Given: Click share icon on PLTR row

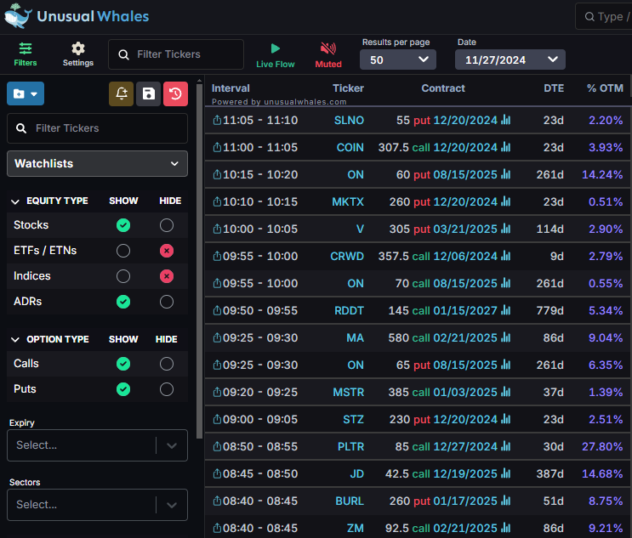Looking at the screenshot, I should [217, 446].
